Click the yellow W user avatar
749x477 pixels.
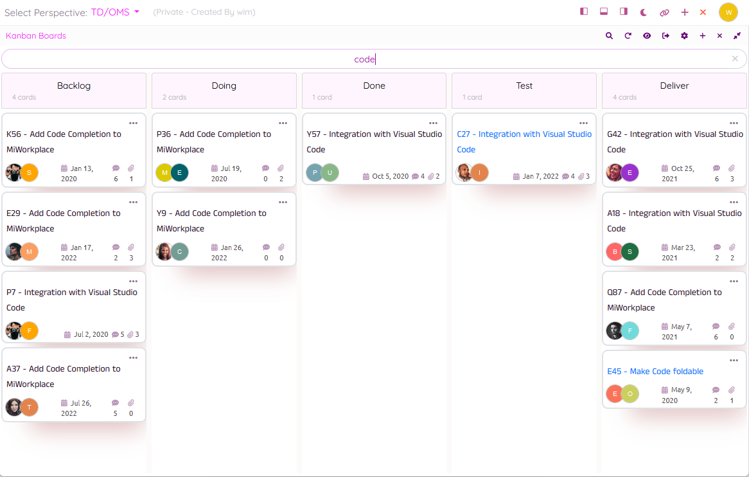728,12
